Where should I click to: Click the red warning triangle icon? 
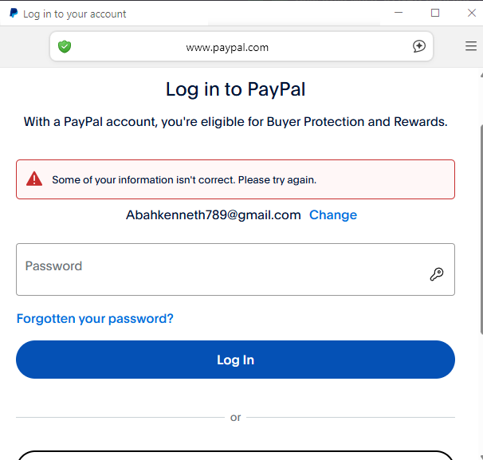(34, 179)
